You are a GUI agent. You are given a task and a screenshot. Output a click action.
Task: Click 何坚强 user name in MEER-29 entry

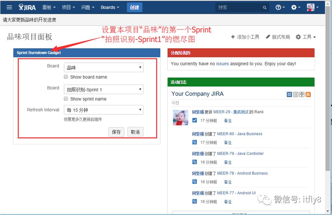tap(198, 112)
